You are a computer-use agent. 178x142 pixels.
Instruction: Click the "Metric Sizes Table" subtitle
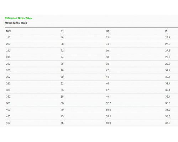(16, 23)
